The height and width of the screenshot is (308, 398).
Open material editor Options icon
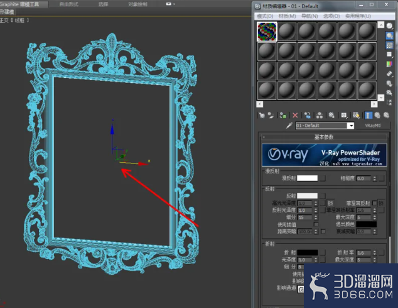(389, 83)
